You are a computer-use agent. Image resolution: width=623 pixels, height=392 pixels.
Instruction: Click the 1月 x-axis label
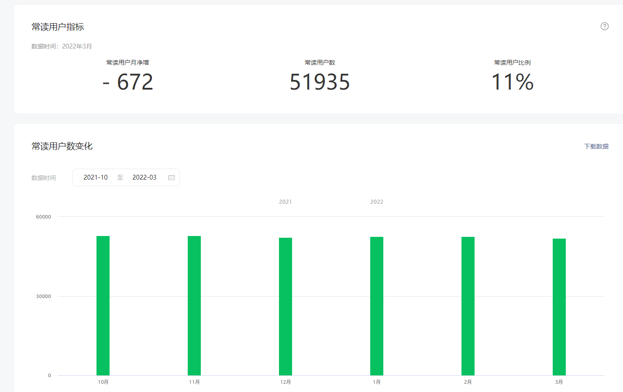377,382
